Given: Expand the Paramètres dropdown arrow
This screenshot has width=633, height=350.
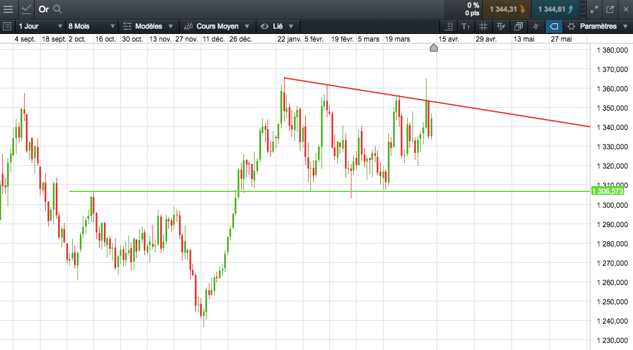Looking at the screenshot, I should pyautogui.click(x=625, y=26).
